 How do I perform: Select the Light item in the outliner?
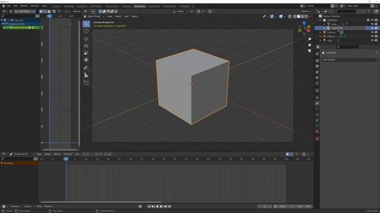(330, 40)
